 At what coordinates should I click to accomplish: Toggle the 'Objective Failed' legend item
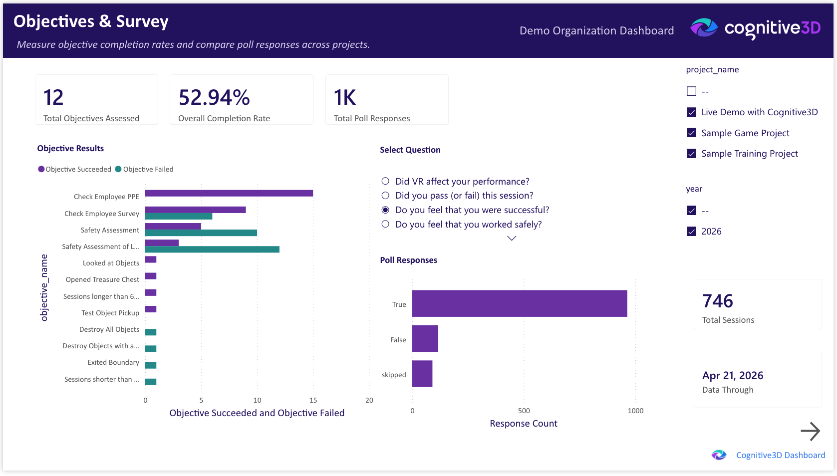click(144, 169)
